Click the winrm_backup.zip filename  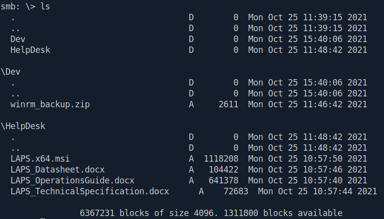pos(50,104)
